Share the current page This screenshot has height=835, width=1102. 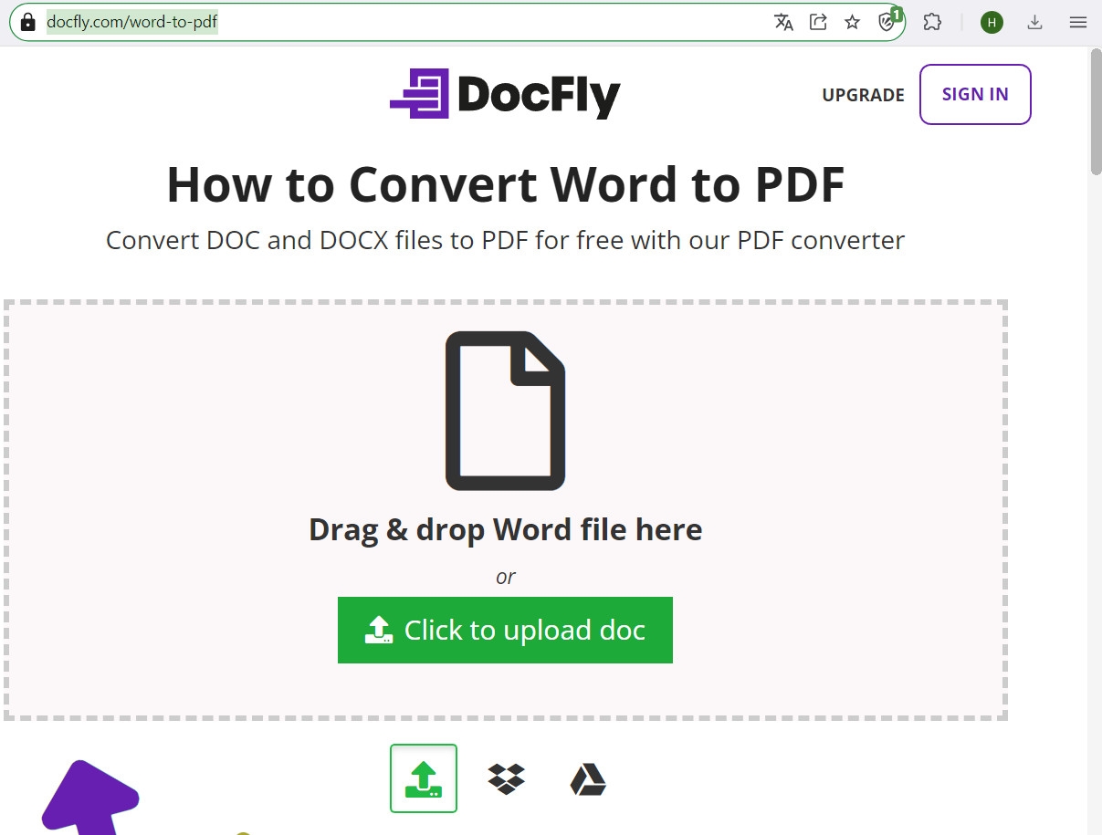pos(818,21)
